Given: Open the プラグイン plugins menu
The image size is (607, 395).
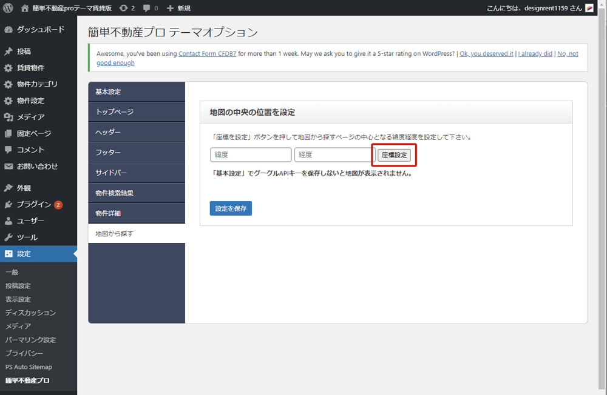Looking at the screenshot, I should (33, 205).
